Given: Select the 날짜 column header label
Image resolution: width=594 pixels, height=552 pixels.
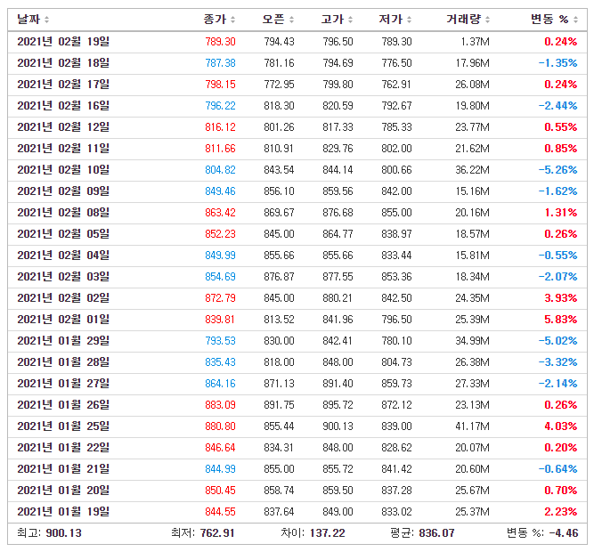Looking at the screenshot, I should pyautogui.click(x=28, y=19).
